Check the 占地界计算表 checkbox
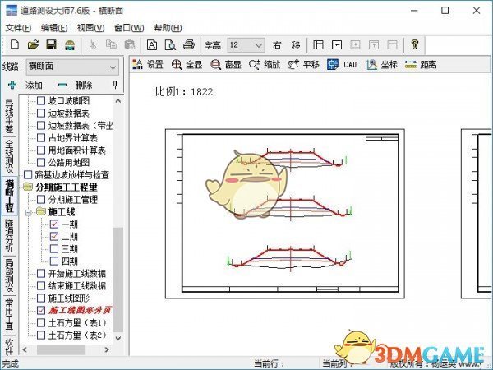The height and width of the screenshot is (370, 493). (41, 138)
